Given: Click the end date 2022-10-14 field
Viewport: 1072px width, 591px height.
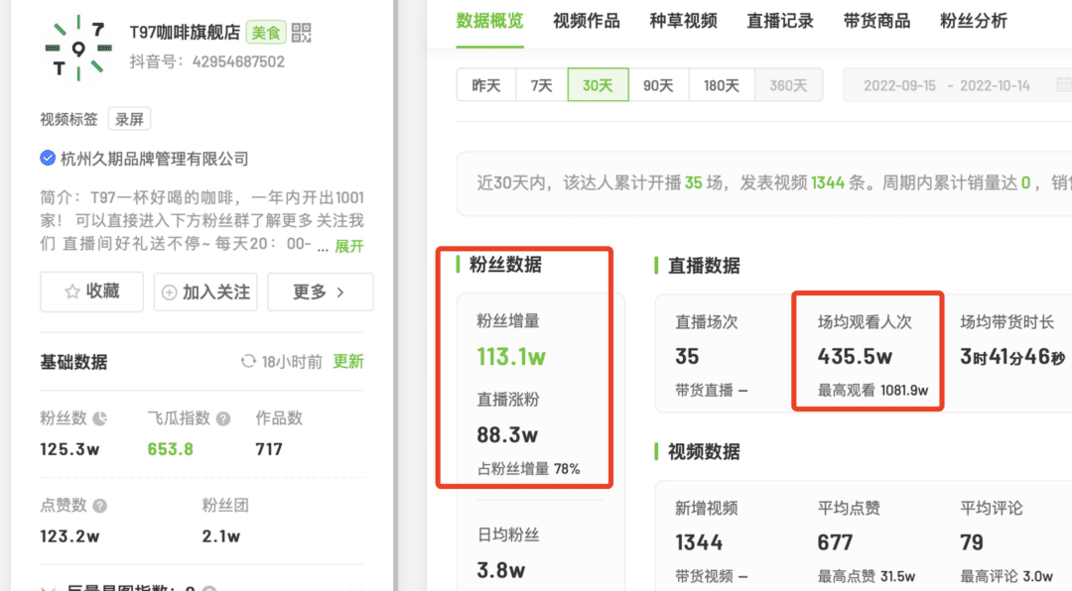Looking at the screenshot, I should pos(995,85).
